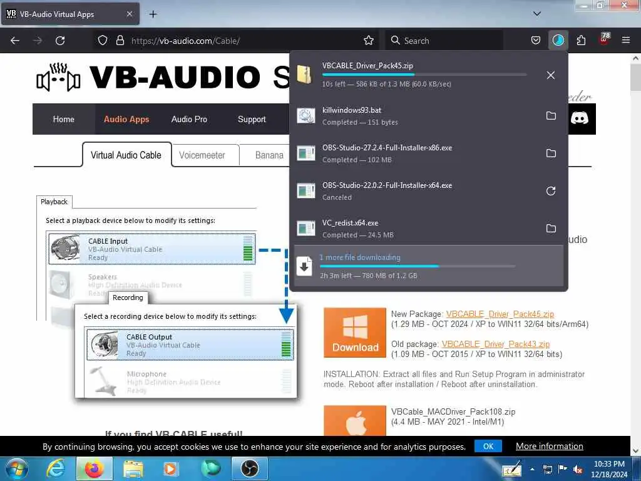Launch Internet Explorer from the taskbar

click(56, 468)
